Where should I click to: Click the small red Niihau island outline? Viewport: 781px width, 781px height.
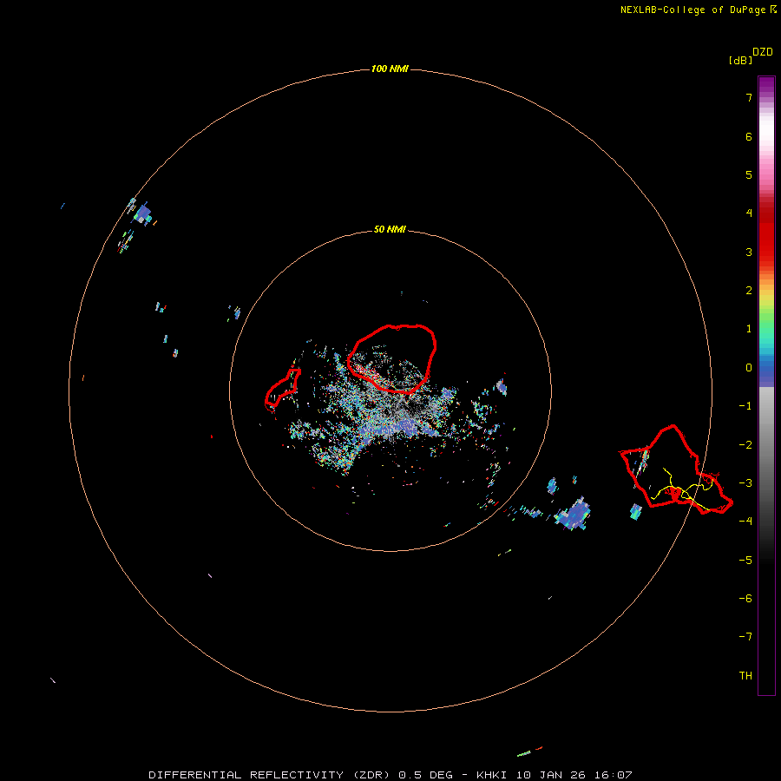pyautogui.click(x=282, y=388)
